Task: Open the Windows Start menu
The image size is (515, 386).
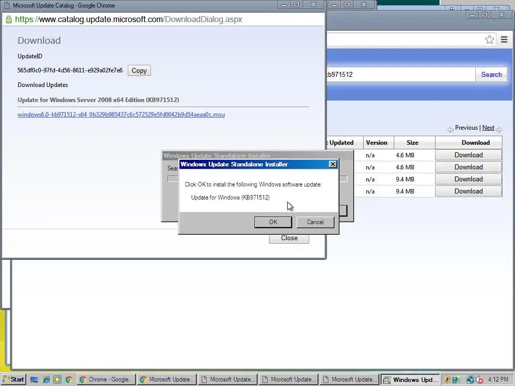Action: pyautogui.click(x=13, y=380)
